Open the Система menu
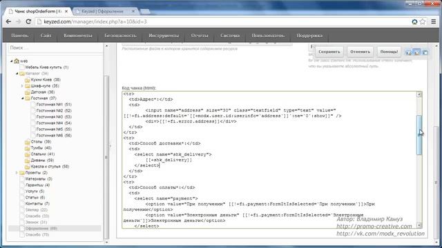442x248 pixels. (x=230, y=36)
